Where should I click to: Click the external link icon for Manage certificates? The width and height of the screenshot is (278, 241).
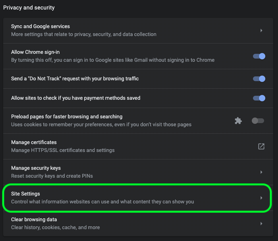[261, 146]
